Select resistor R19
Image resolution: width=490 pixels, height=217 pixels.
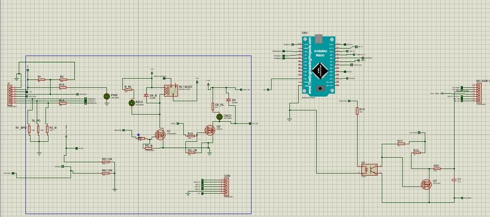point(416,153)
